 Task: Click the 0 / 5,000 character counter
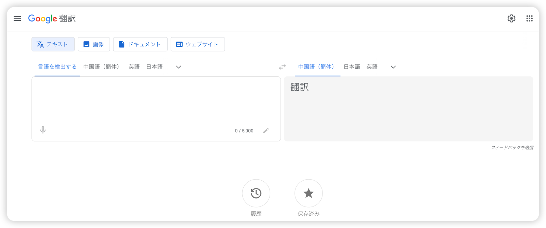(x=244, y=131)
